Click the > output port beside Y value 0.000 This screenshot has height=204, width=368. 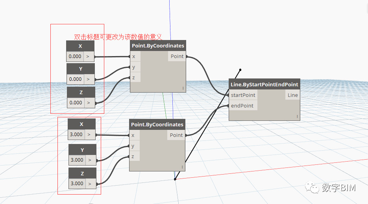tap(89, 79)
